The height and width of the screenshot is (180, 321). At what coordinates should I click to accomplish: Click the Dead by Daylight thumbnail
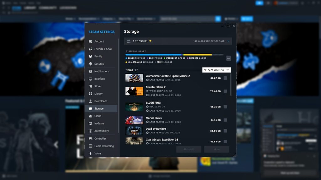point(134,131)
